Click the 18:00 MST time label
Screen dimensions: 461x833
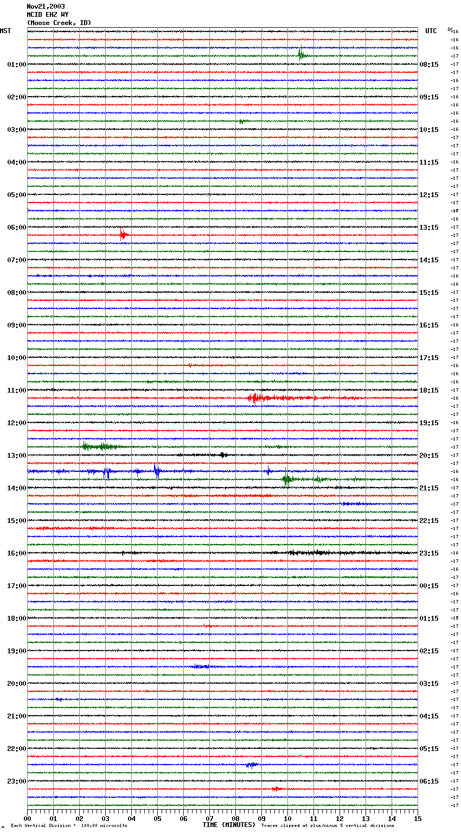[17, 619]
